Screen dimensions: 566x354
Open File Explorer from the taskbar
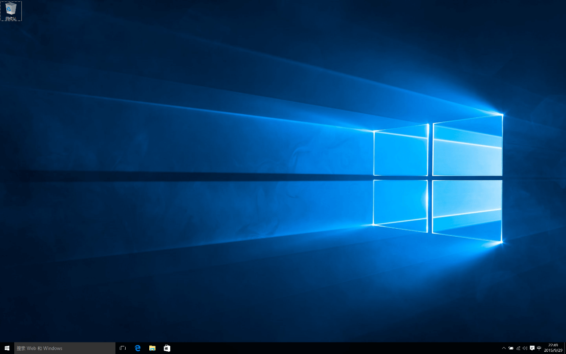tap(152, 348)
